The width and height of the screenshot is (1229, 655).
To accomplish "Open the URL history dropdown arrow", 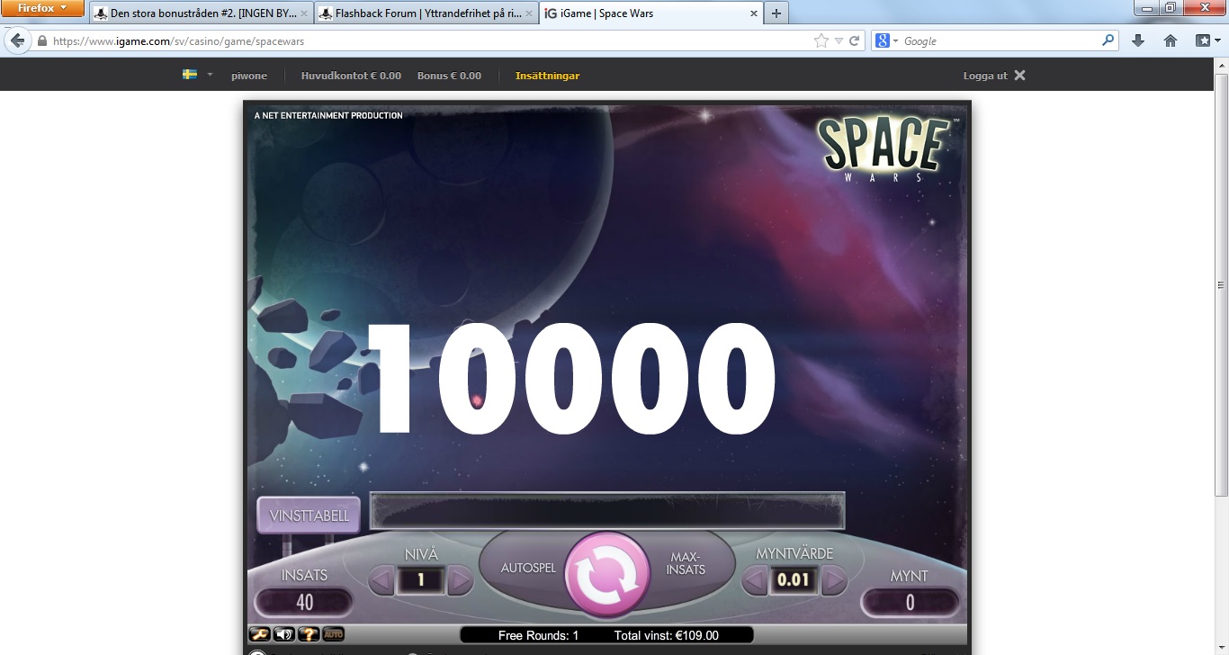I will coord(839,40).
